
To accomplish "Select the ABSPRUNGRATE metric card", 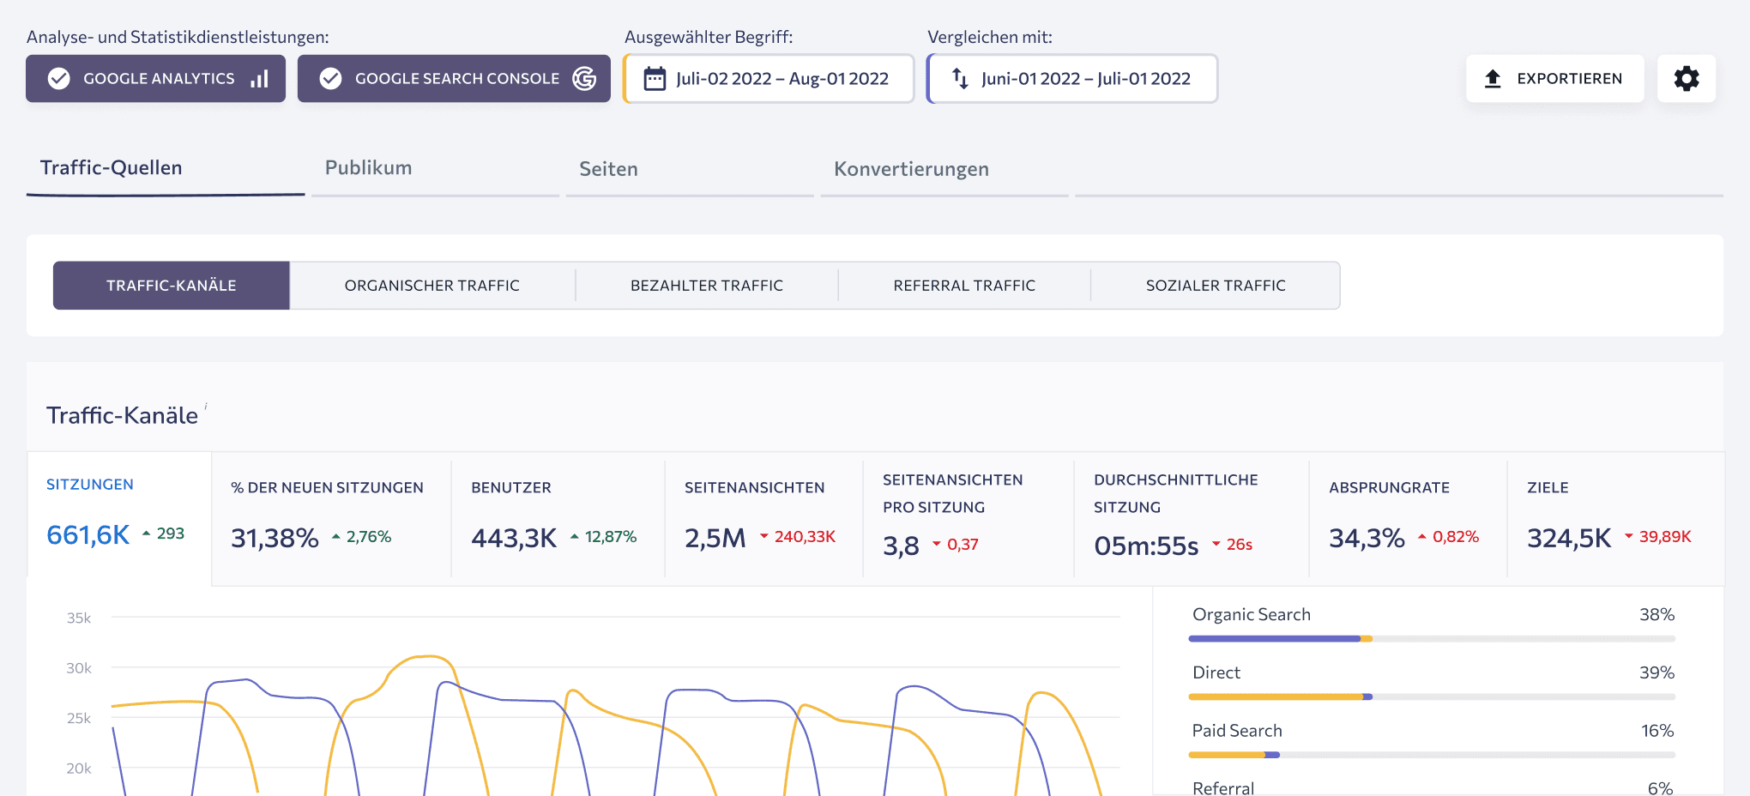I will click(x=1409, y=519).
